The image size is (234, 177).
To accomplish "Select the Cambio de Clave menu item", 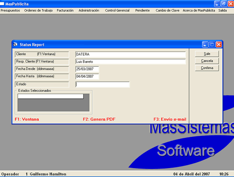I will coord(168,11).
